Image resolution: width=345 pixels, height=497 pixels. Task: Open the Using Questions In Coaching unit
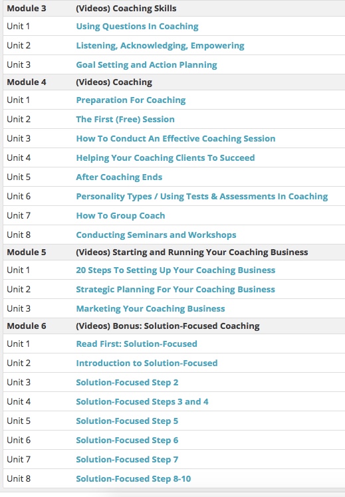pos(137,27)
